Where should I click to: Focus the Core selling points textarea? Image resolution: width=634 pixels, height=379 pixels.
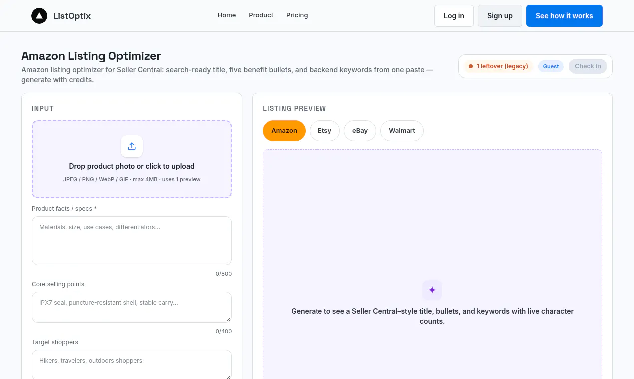132,307
